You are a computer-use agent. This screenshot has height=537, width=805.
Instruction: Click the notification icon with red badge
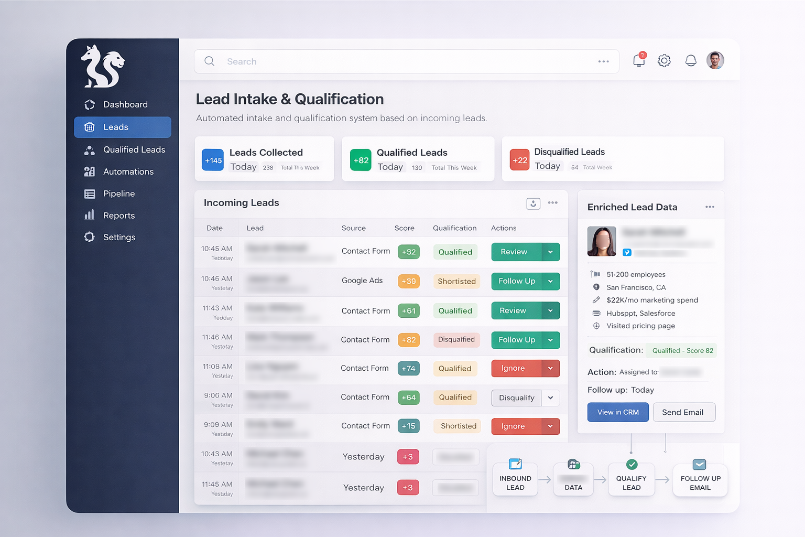click(x=639, y=60)
